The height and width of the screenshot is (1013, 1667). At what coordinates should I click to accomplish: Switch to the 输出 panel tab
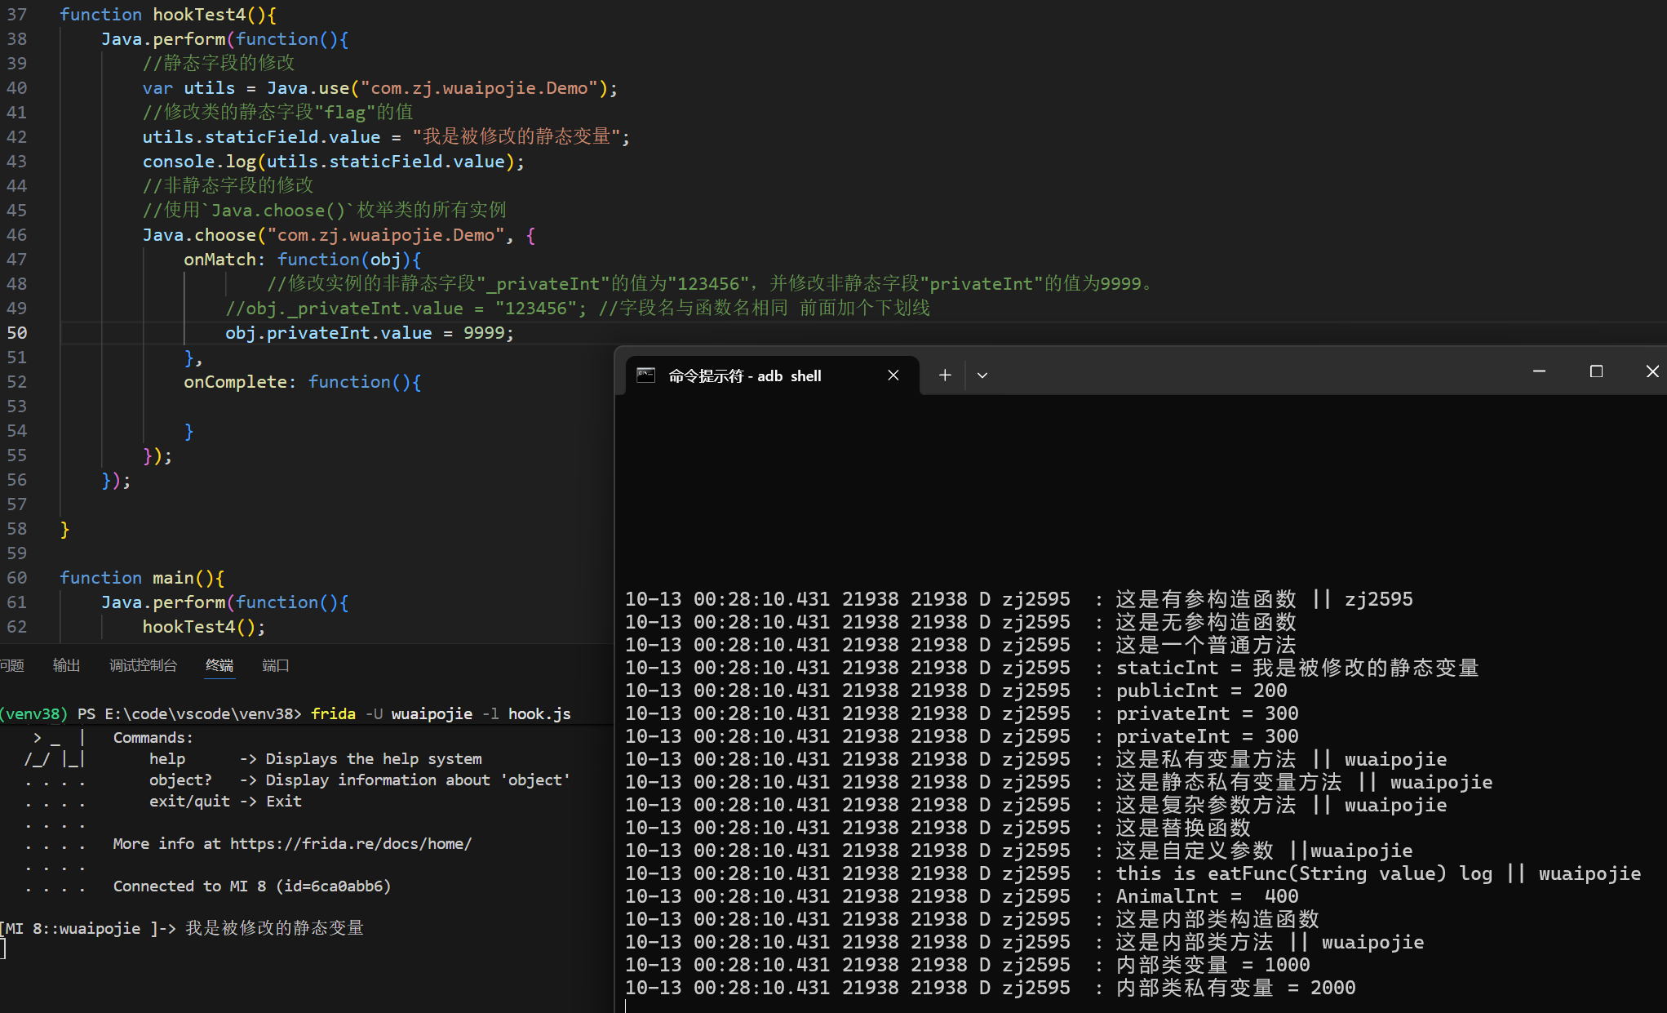pos(66,665)
